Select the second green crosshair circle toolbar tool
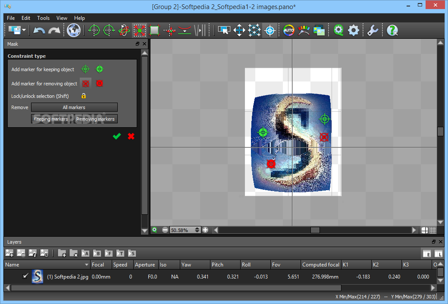 (109, 30)
